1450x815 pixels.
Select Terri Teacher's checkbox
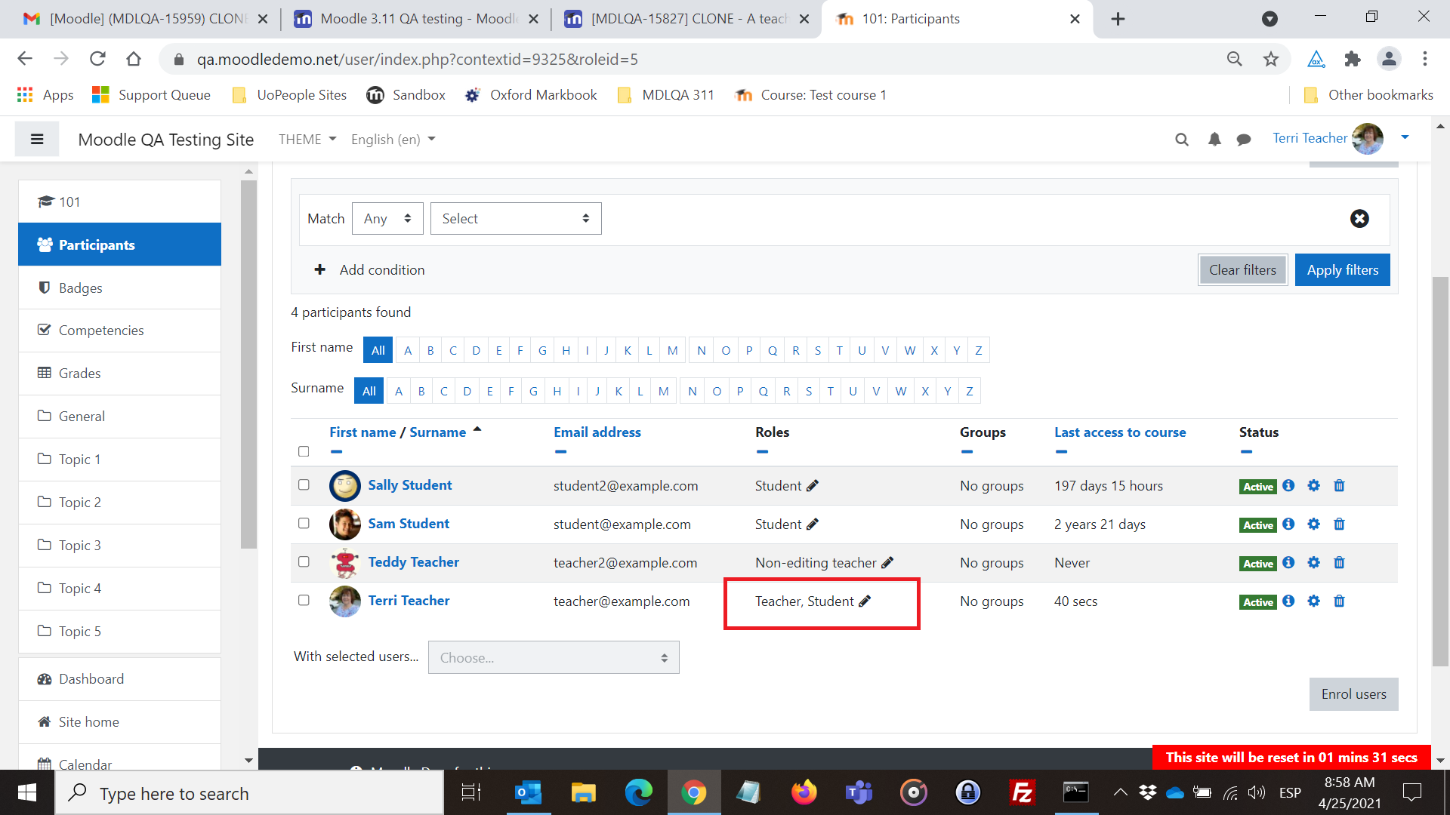[x=304, y=601]
